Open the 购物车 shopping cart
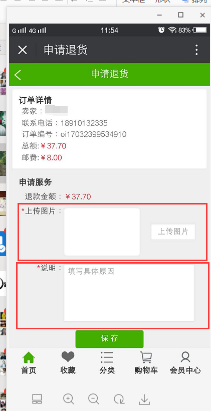Screen dimensions: 211x411 (x=146, y=363)
